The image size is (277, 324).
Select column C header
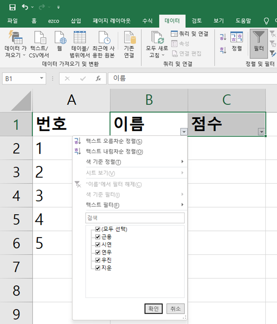(226, 100)
